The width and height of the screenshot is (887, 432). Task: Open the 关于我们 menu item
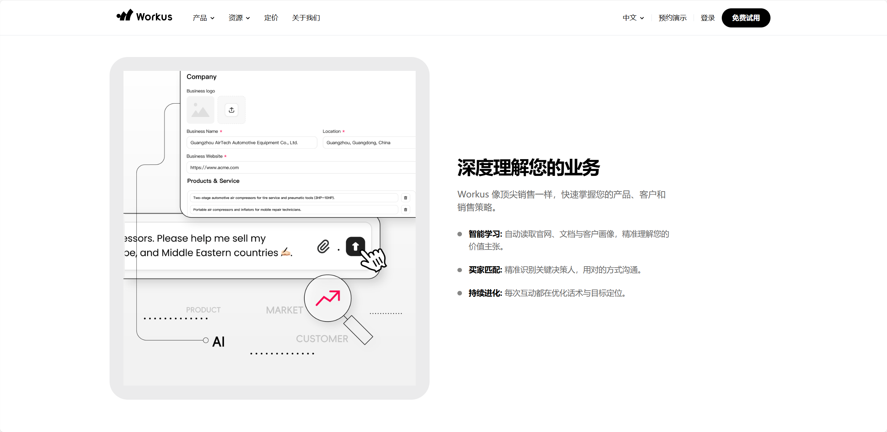(306, 18)
